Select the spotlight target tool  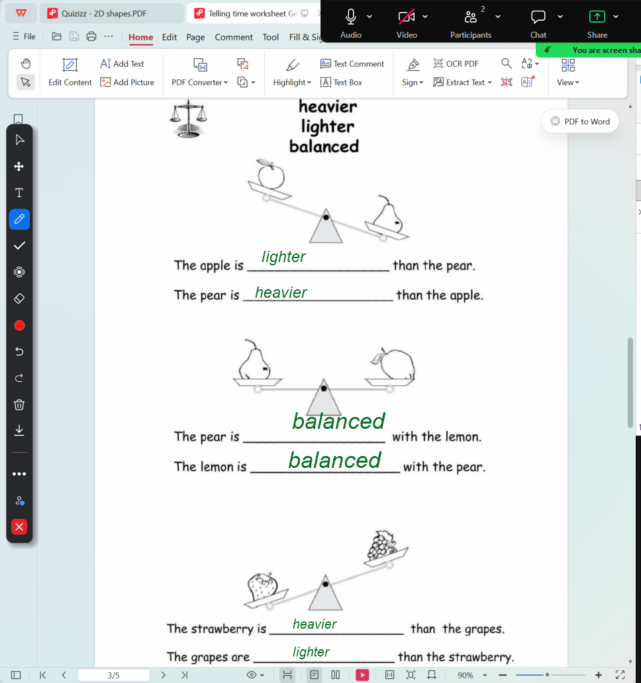(x=19, y=272)
